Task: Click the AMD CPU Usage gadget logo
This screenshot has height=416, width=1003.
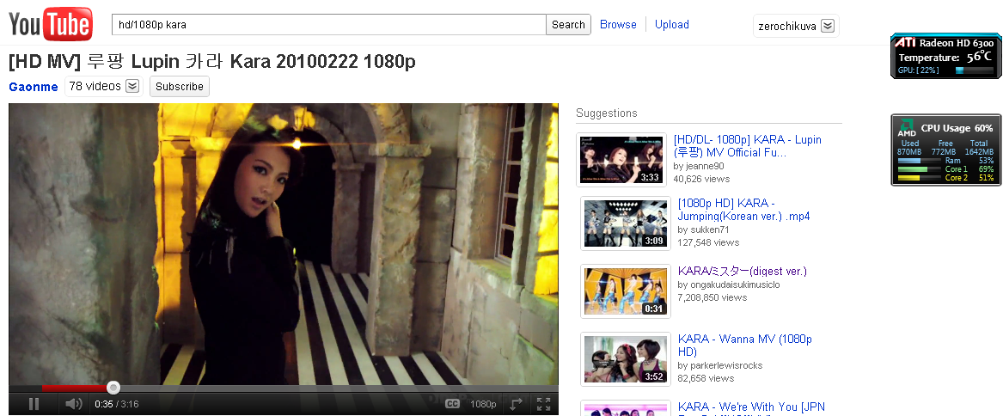Action: [x=907, y=127]
